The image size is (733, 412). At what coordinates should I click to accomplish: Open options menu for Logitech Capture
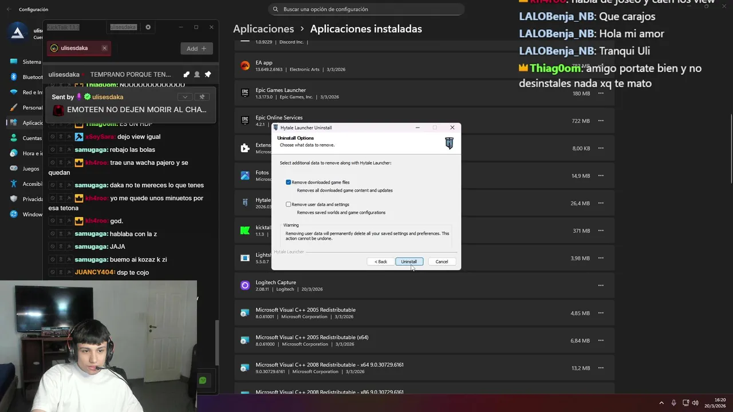tap(601, 286)
